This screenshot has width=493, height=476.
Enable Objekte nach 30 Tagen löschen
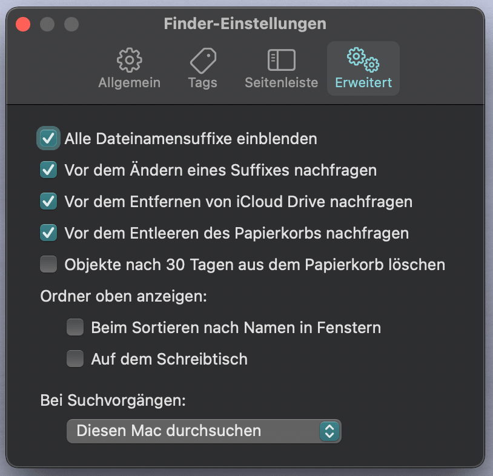48,264
